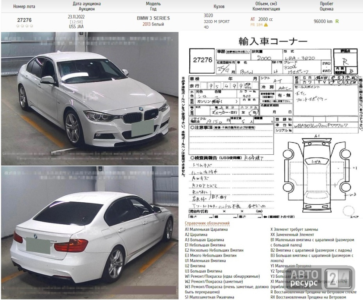Click the yellow warning icon beside FR 184
This screenshot has width=363, height=300.
click(x=266, y=25)
